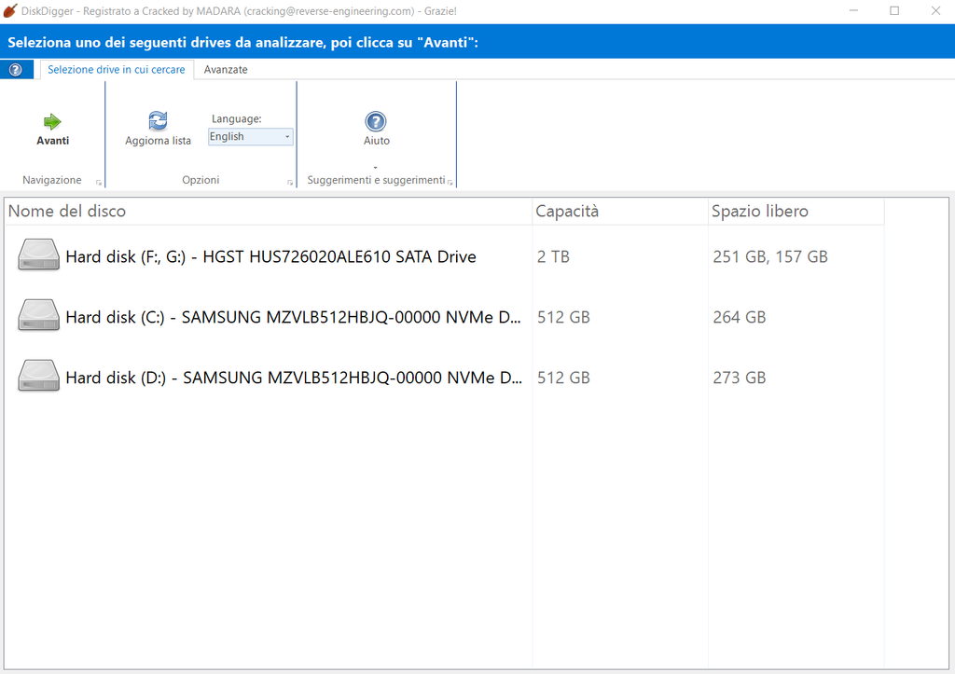The width and height of the screenshot is (955, 674).
Task: Click the 251 GB, 157 GB free space cell
Action: click(x=769, y=257)
